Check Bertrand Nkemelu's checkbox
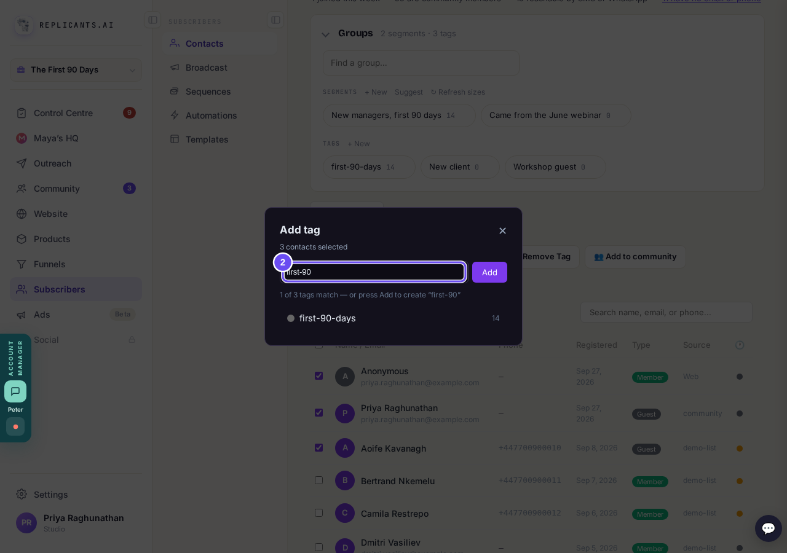 point(318,480)
